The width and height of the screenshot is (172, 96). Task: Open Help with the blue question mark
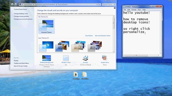[115, 8]
